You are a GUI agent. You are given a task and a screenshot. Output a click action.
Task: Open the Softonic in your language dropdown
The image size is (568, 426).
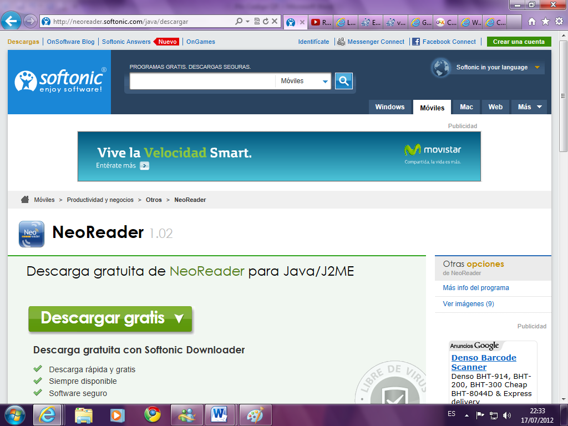[x=488, y=68]
